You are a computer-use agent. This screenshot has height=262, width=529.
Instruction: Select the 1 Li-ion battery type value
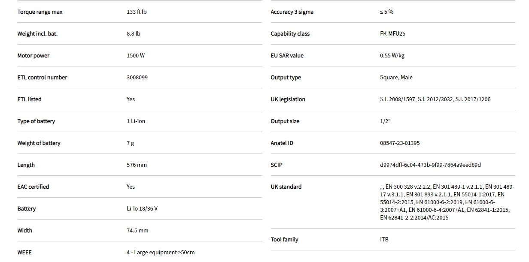136,121
